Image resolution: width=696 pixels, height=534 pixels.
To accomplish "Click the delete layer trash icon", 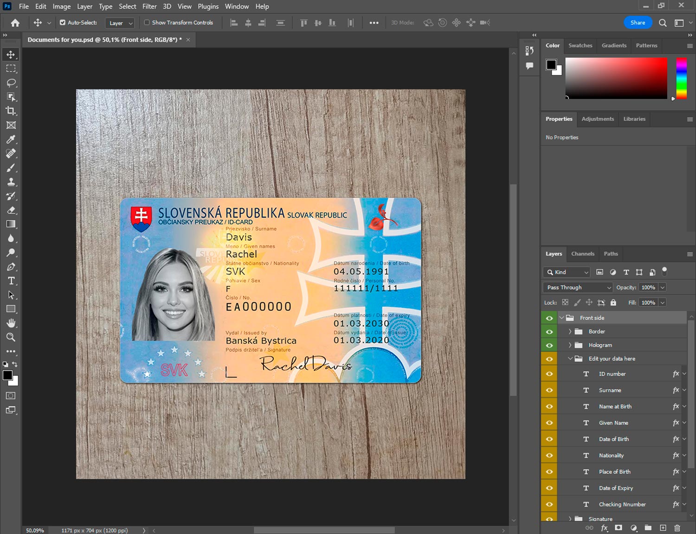I will [x=677, y=528].
